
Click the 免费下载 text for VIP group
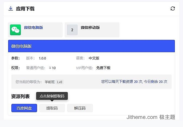click(103, 68)
